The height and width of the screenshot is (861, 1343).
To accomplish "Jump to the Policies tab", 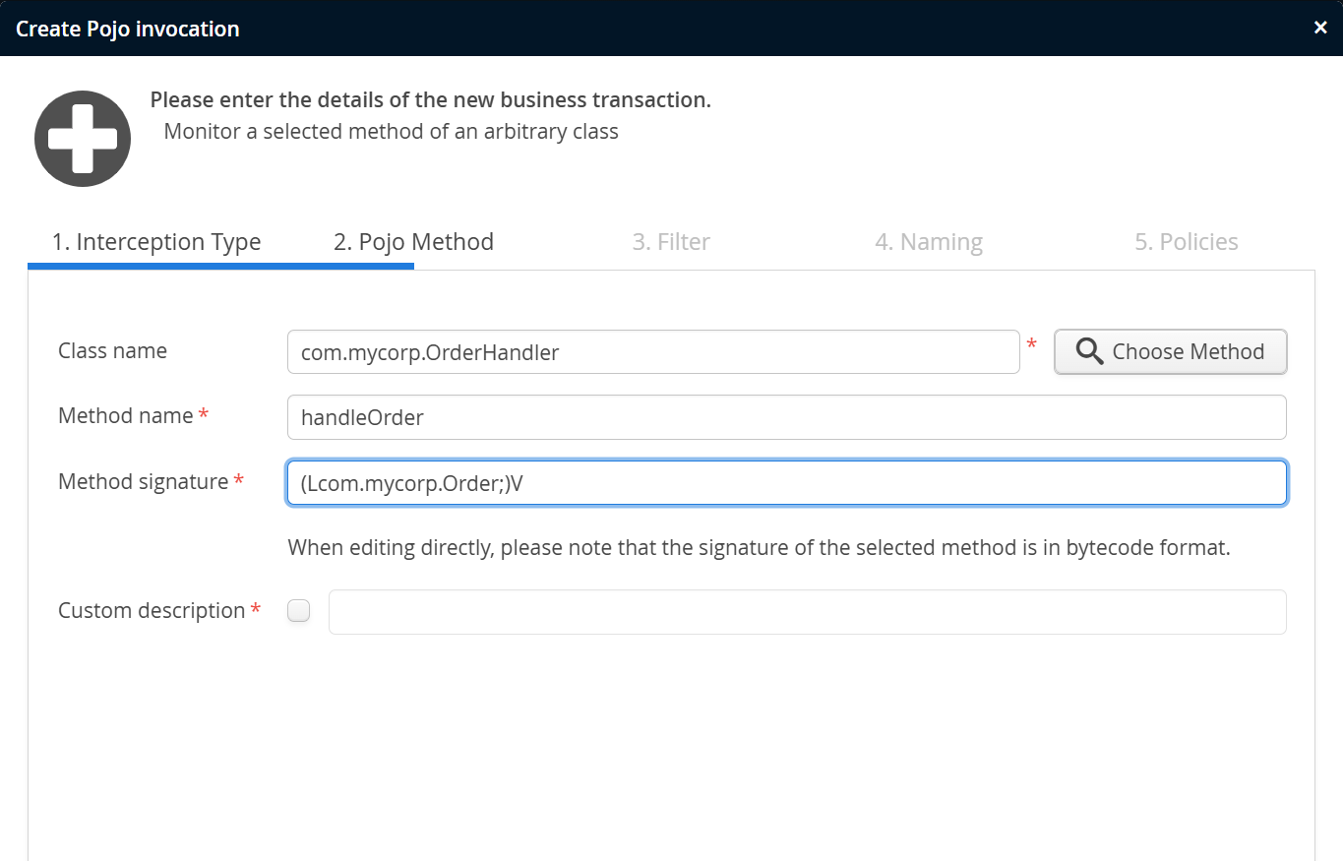I will (1186, 242).
